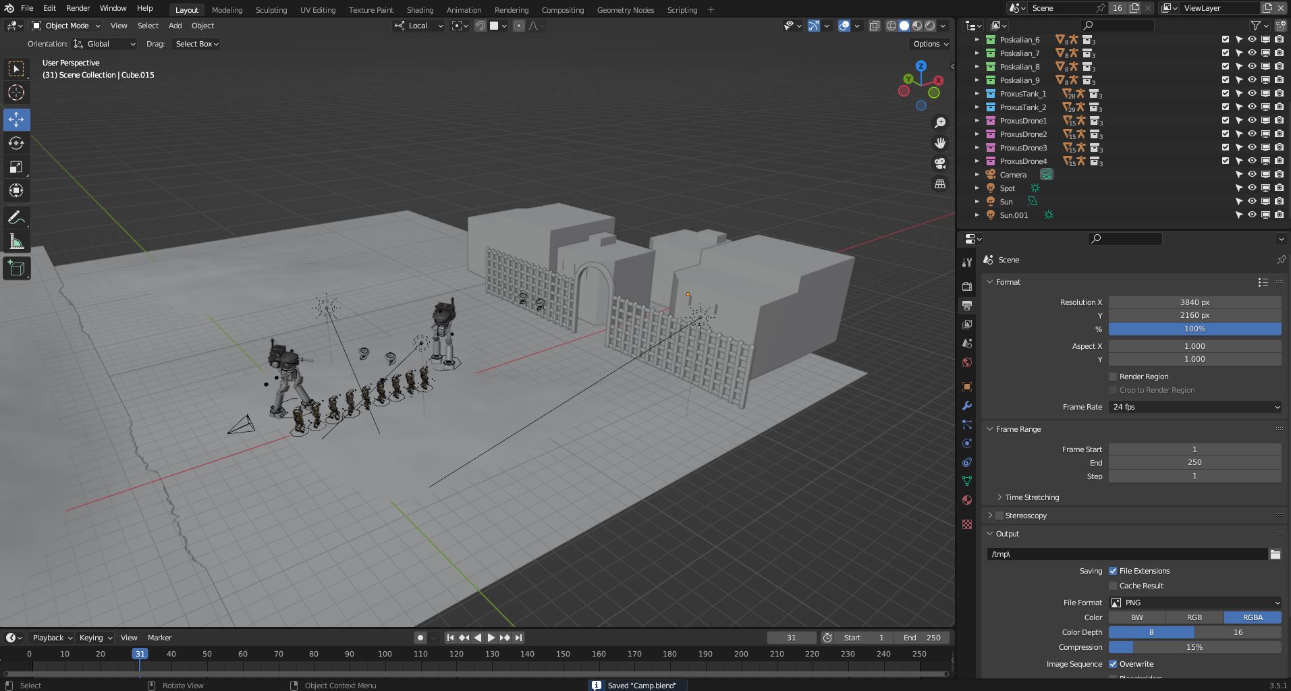Open the Material properties tab
The width and height of the screenshot is (1291, 691).
[967, 500]
